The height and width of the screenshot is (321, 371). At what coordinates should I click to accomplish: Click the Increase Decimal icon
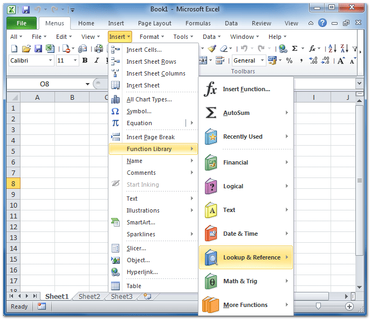[x=313, y=60]
